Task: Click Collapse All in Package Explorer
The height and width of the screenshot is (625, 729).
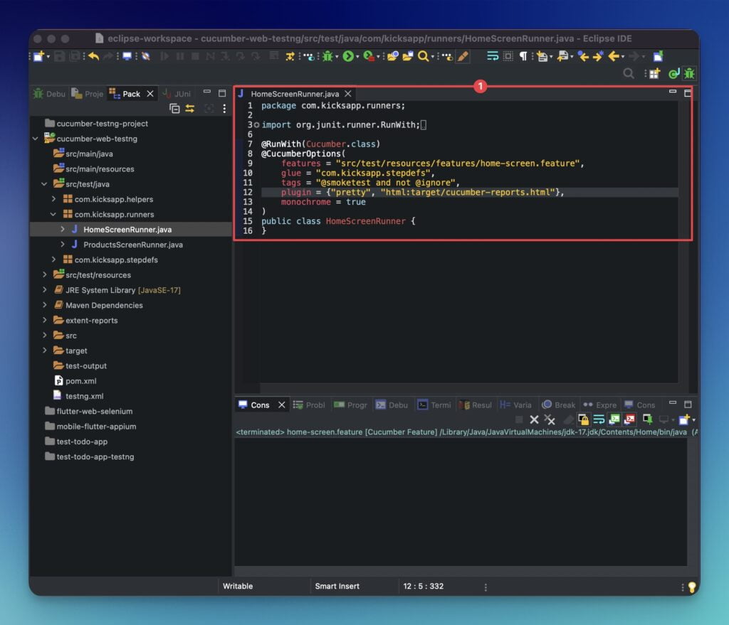Action: pyautogui.click(x=174, y=109)
